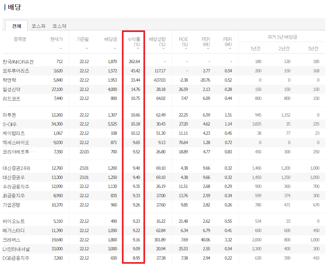
Task: Select payout ratio 301.89
Action: click(160, 240)
